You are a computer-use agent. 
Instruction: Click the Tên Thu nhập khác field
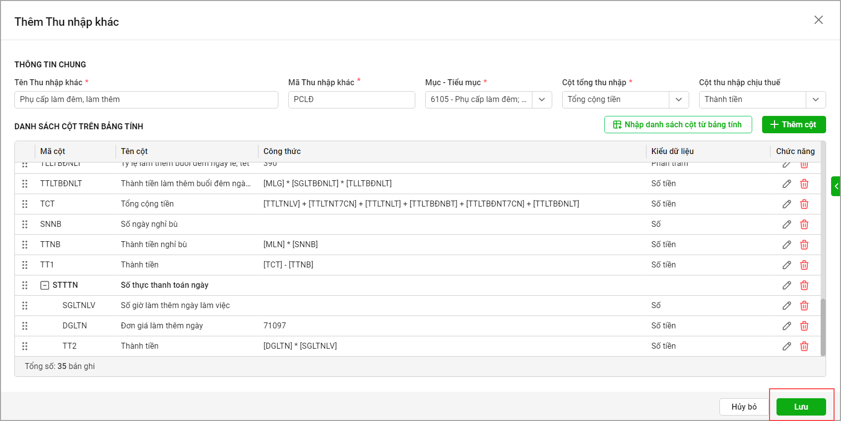coord(146,100)
